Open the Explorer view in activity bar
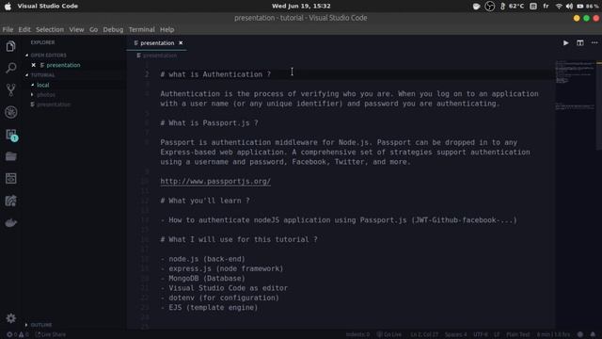Viewport: 602px width, 339px height. pyautogui.click(x=10, y=46)
